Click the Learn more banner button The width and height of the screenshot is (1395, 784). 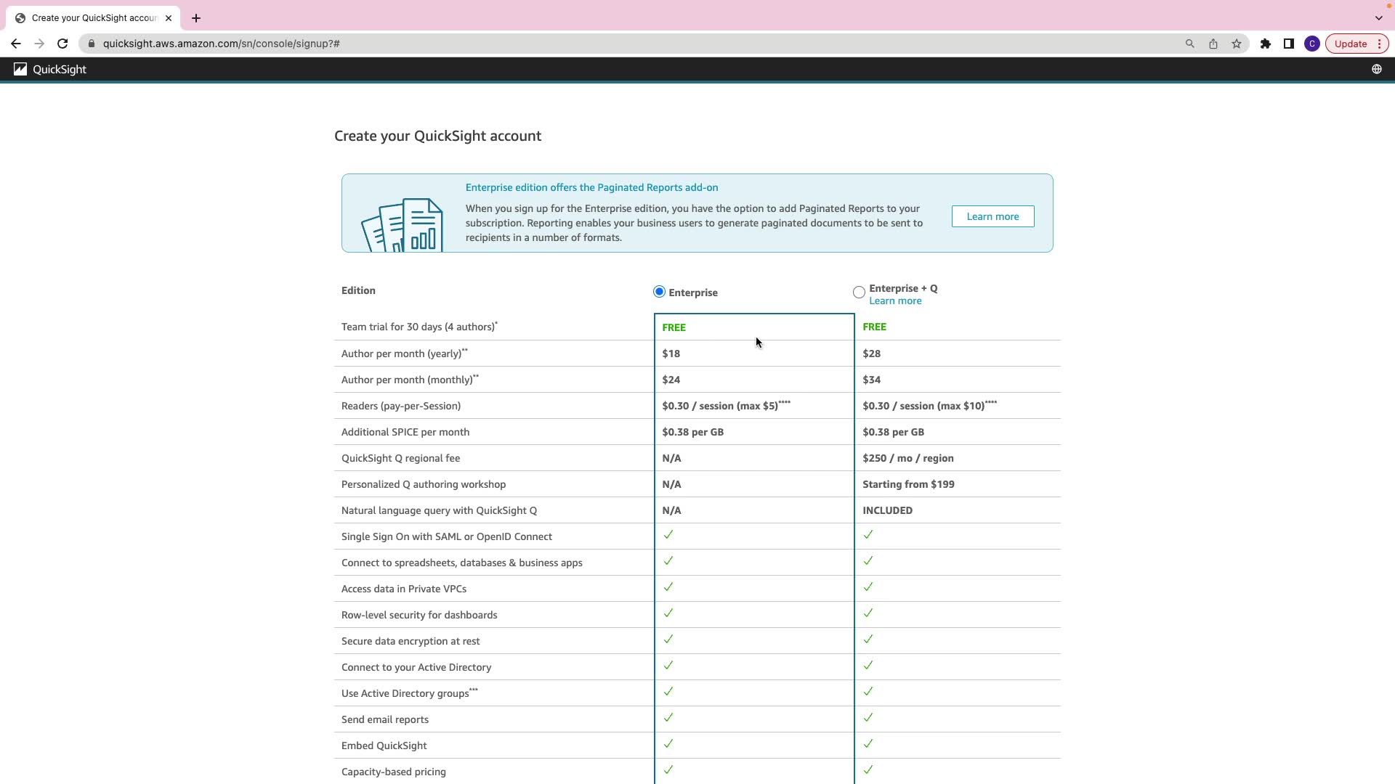click(992, 216)
